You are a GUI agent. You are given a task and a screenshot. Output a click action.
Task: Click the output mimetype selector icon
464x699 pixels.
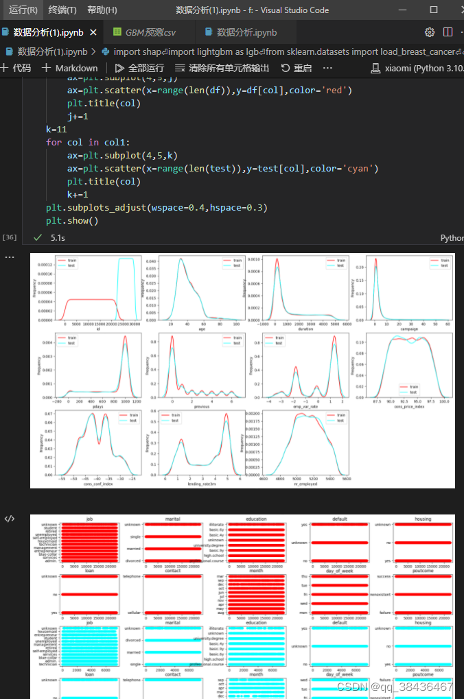point(10,519)
